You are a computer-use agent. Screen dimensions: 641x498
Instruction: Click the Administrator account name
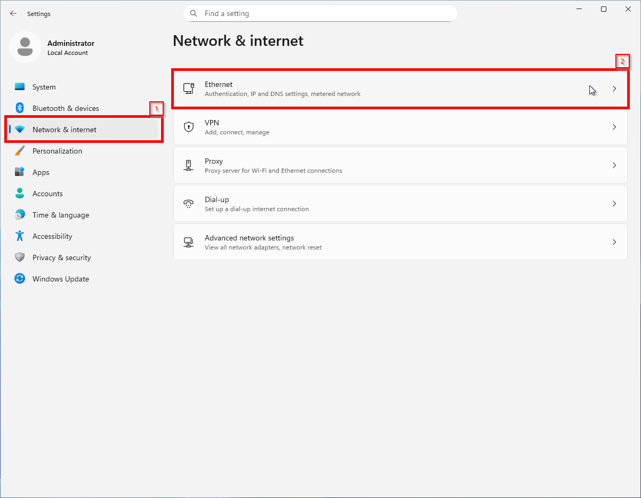pos(71,43)
